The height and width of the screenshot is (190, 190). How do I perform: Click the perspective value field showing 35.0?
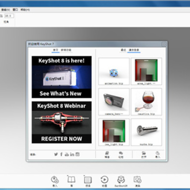pos(9,16)
